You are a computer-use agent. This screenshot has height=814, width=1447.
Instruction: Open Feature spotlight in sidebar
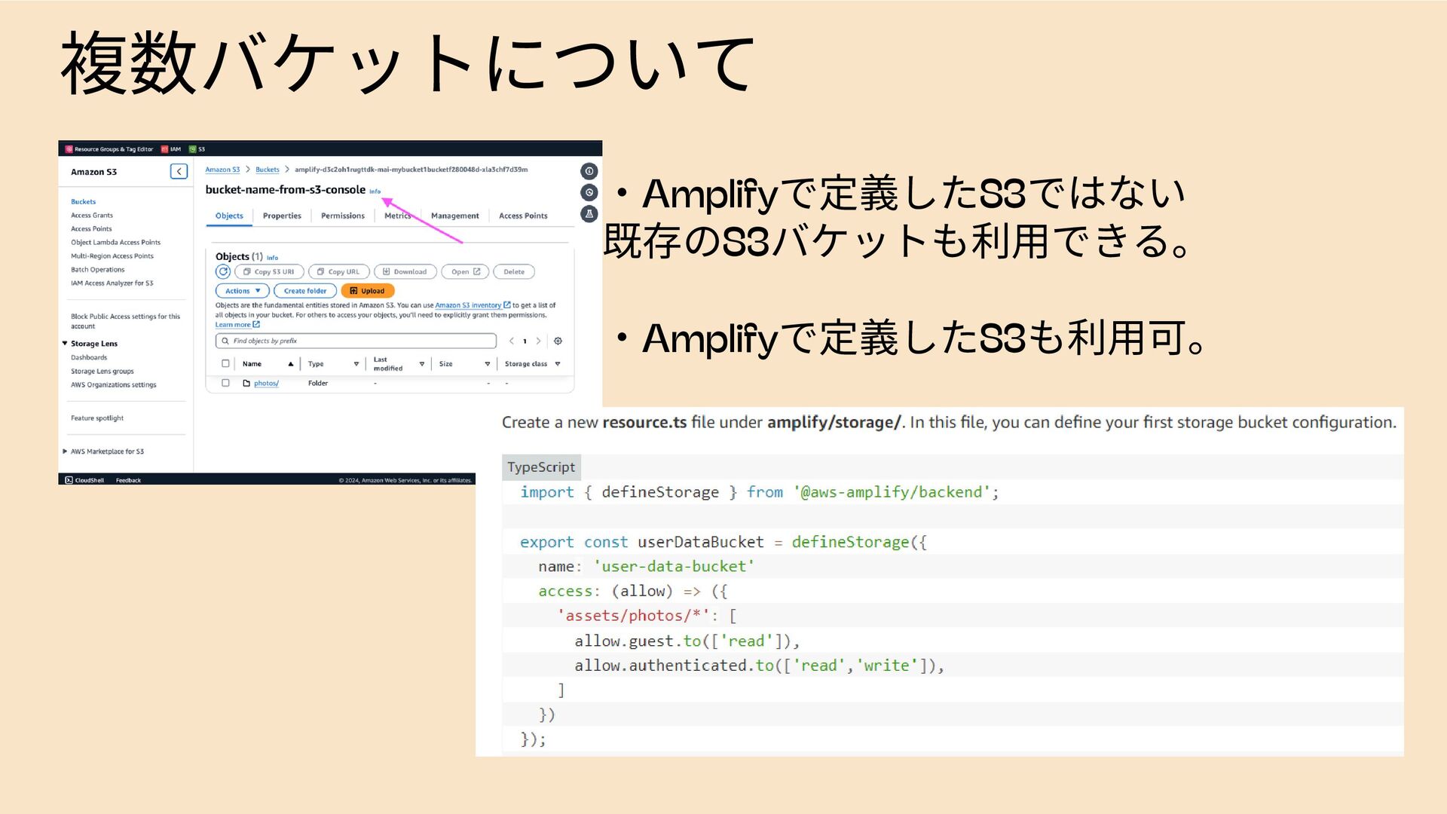point(97,418)
